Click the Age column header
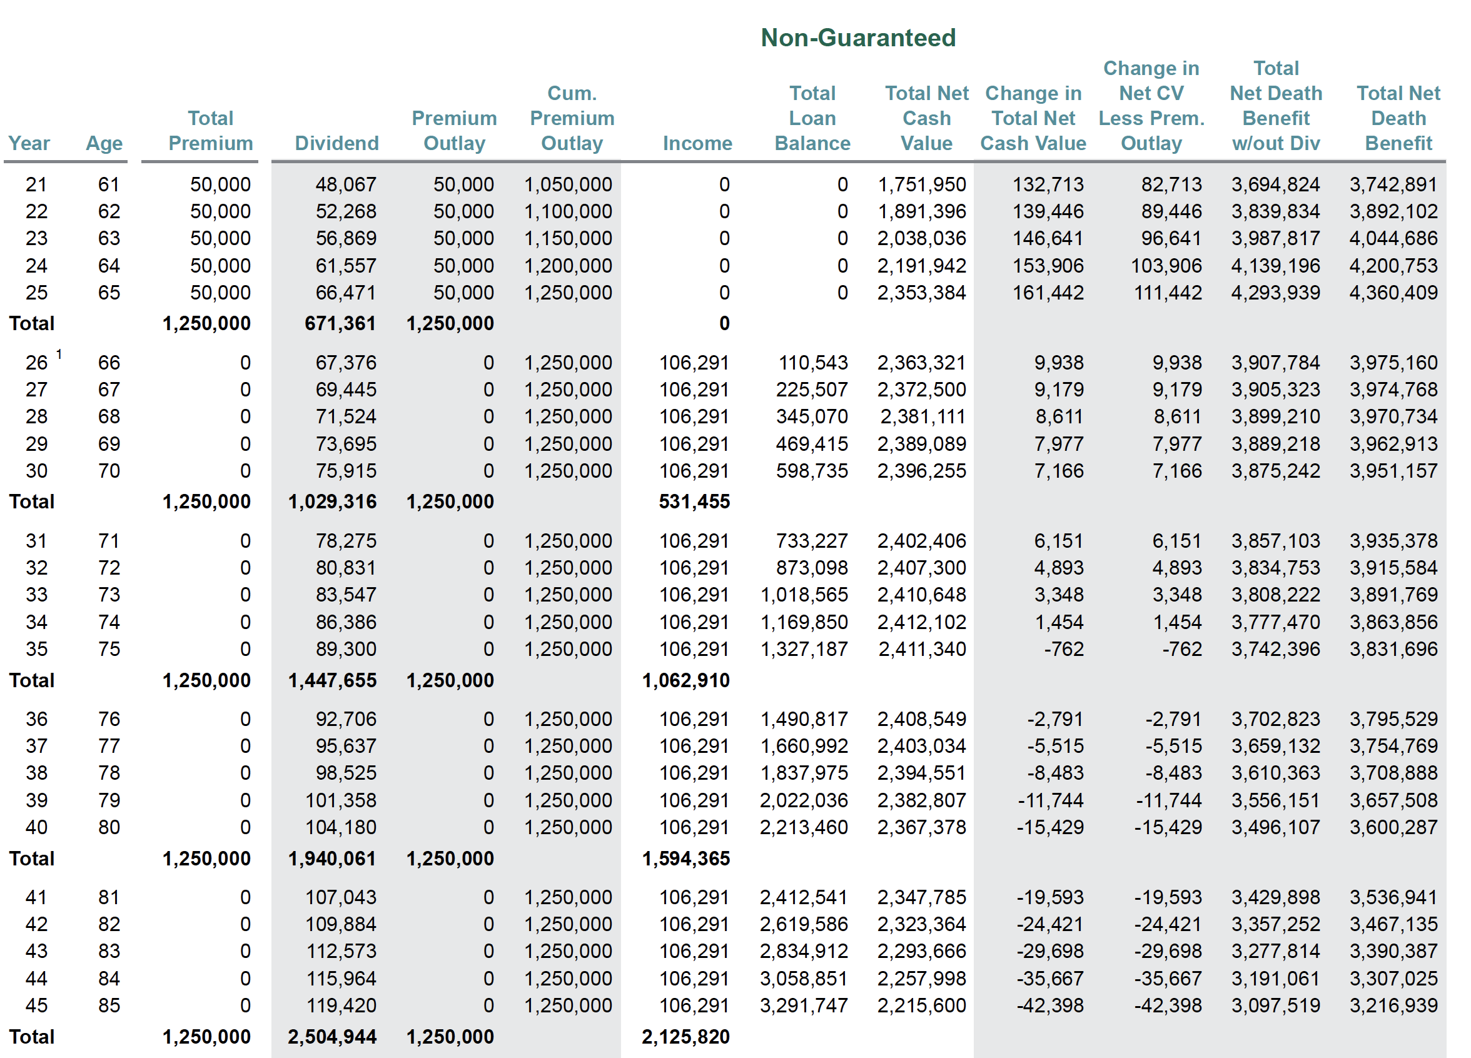Viewport: 1471px width, 1058px height. point(104,143)
